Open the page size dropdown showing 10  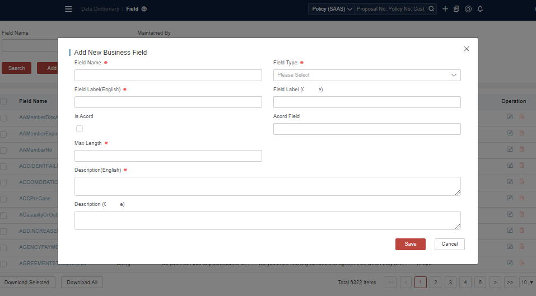(527, 283)
